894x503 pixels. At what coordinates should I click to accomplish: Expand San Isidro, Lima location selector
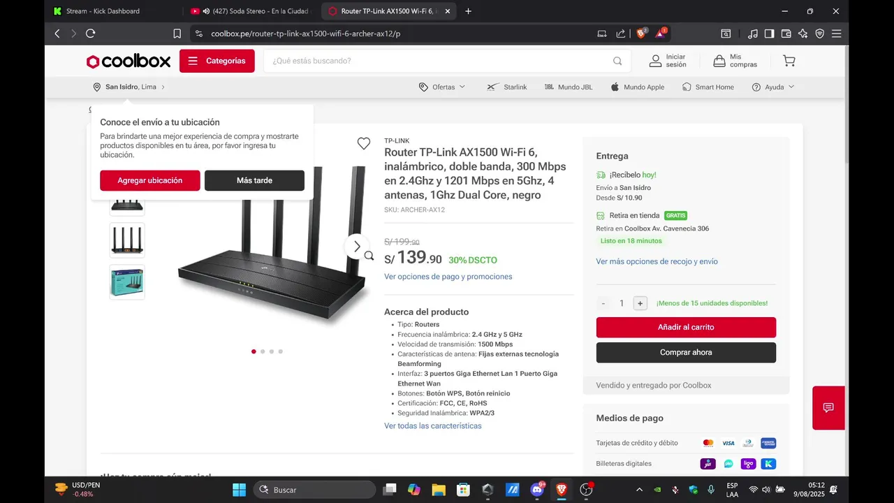click(x=129, y=87)
